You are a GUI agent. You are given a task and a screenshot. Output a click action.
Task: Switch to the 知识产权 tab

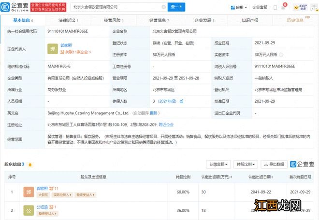tap(250, 20)
